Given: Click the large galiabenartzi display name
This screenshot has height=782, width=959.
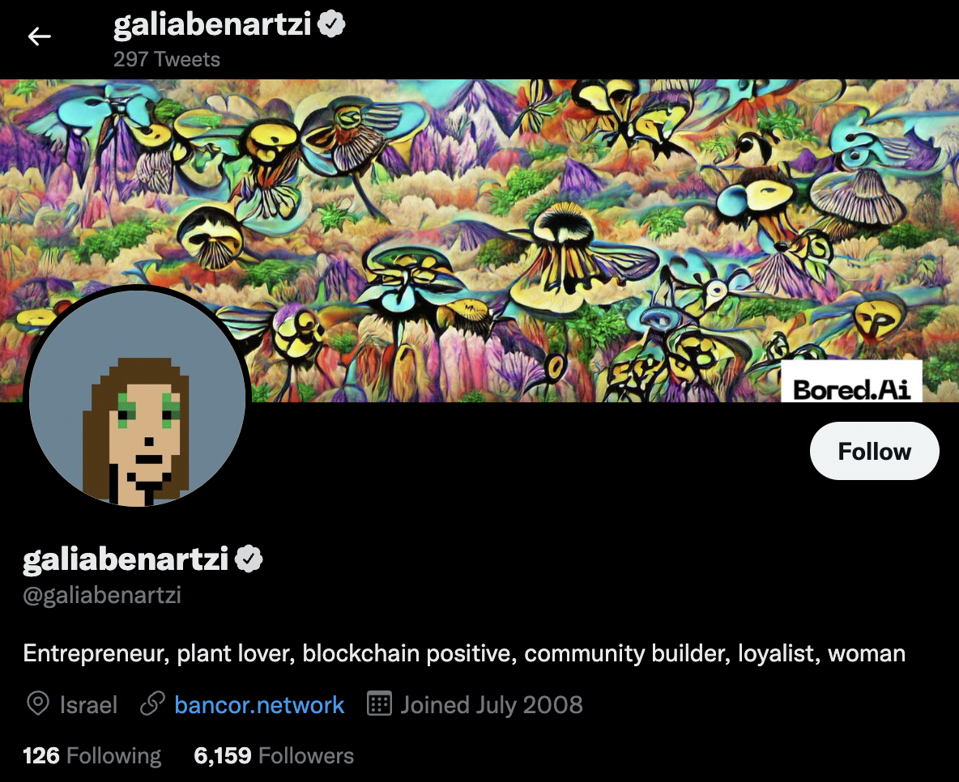Looking at the screenshot, I should click(126, 559).
